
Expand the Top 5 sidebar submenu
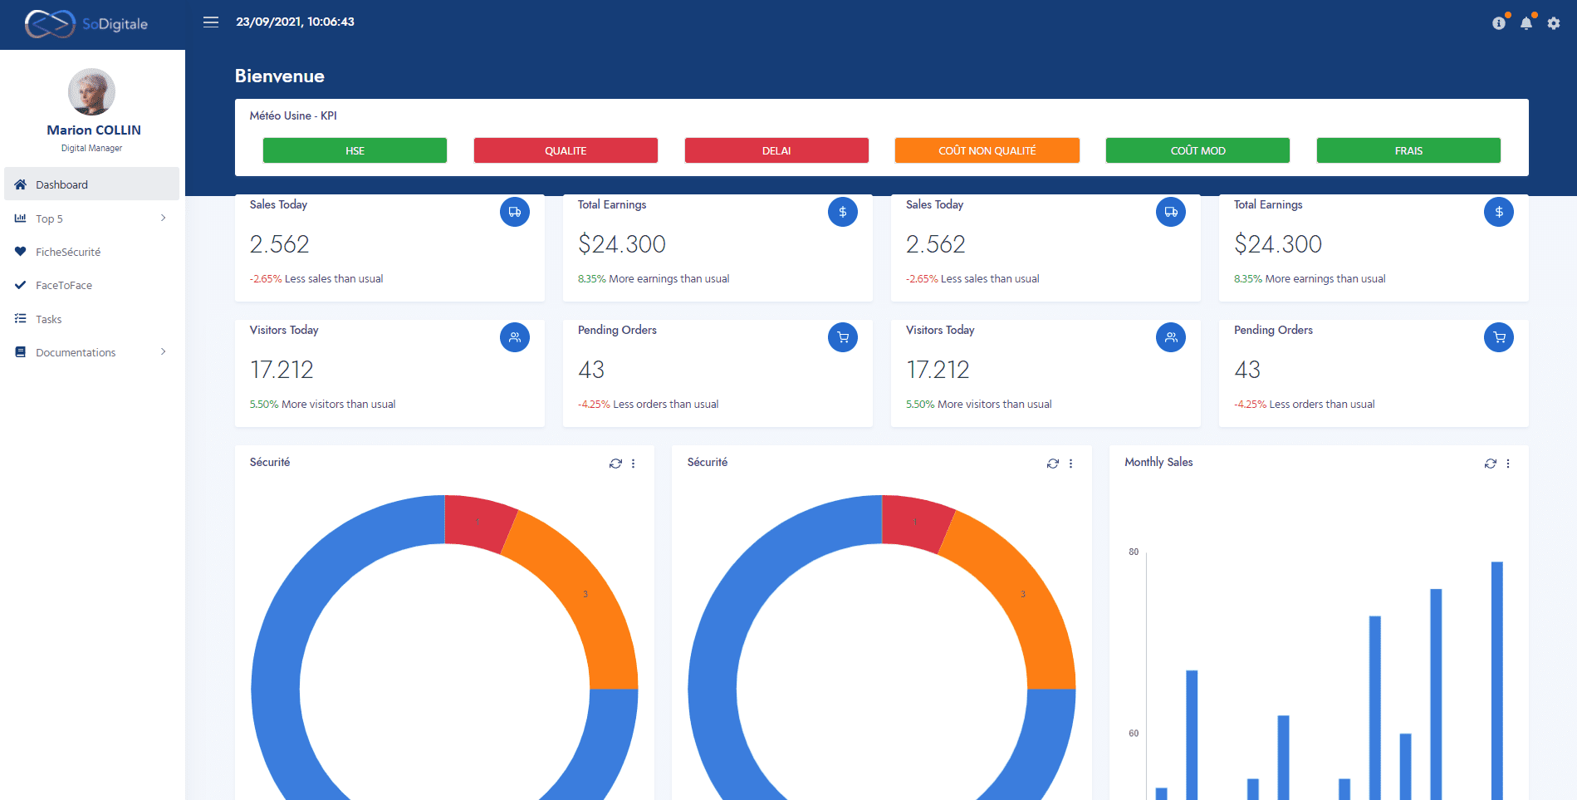click(x=91, y=218)
